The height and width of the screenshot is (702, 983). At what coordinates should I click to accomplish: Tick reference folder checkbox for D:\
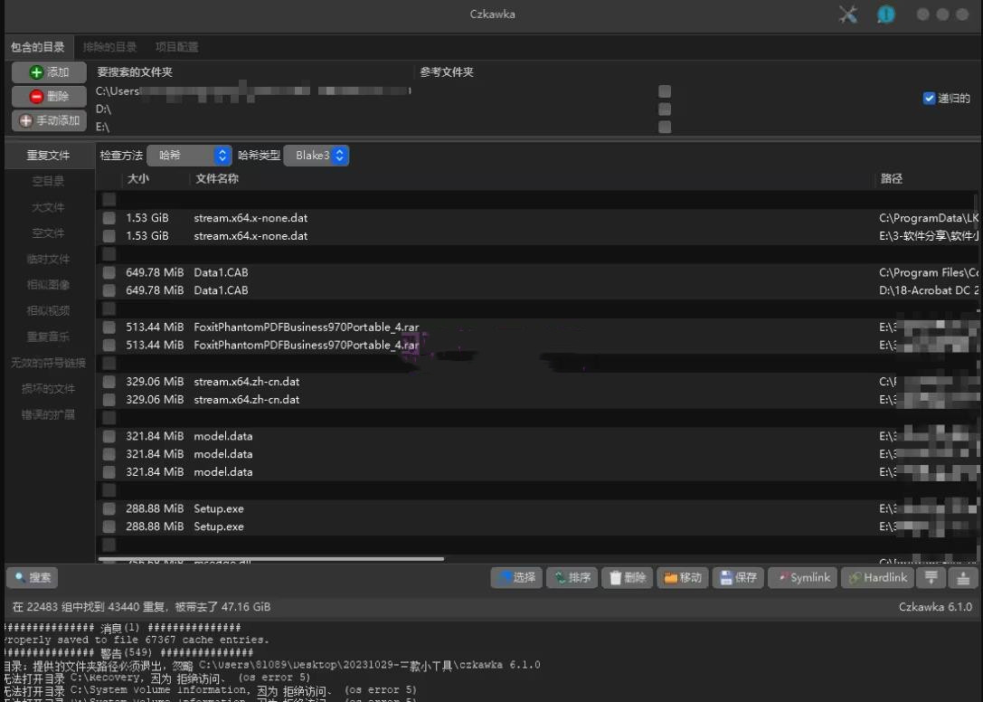[665, 109]
